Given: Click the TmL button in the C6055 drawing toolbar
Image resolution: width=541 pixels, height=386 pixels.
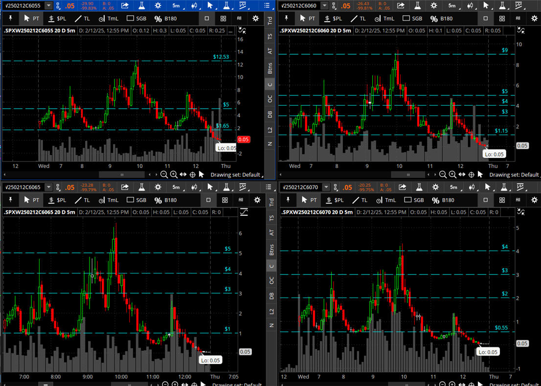Looking at the screenshot, I should [x=108, y=19].
